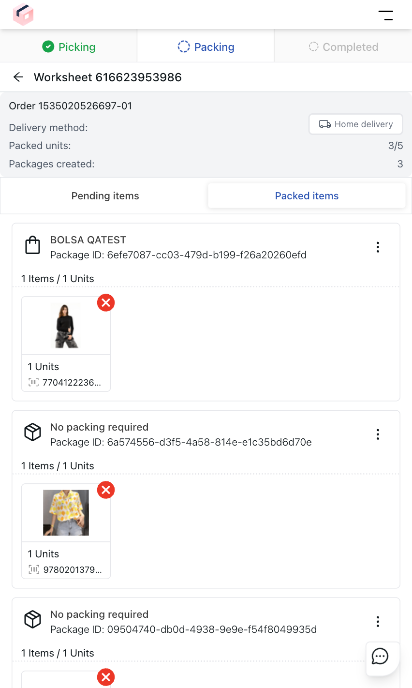Screen dimensions: 412x688
Task: Select the Completed stage tab
Action: [343, 46]
